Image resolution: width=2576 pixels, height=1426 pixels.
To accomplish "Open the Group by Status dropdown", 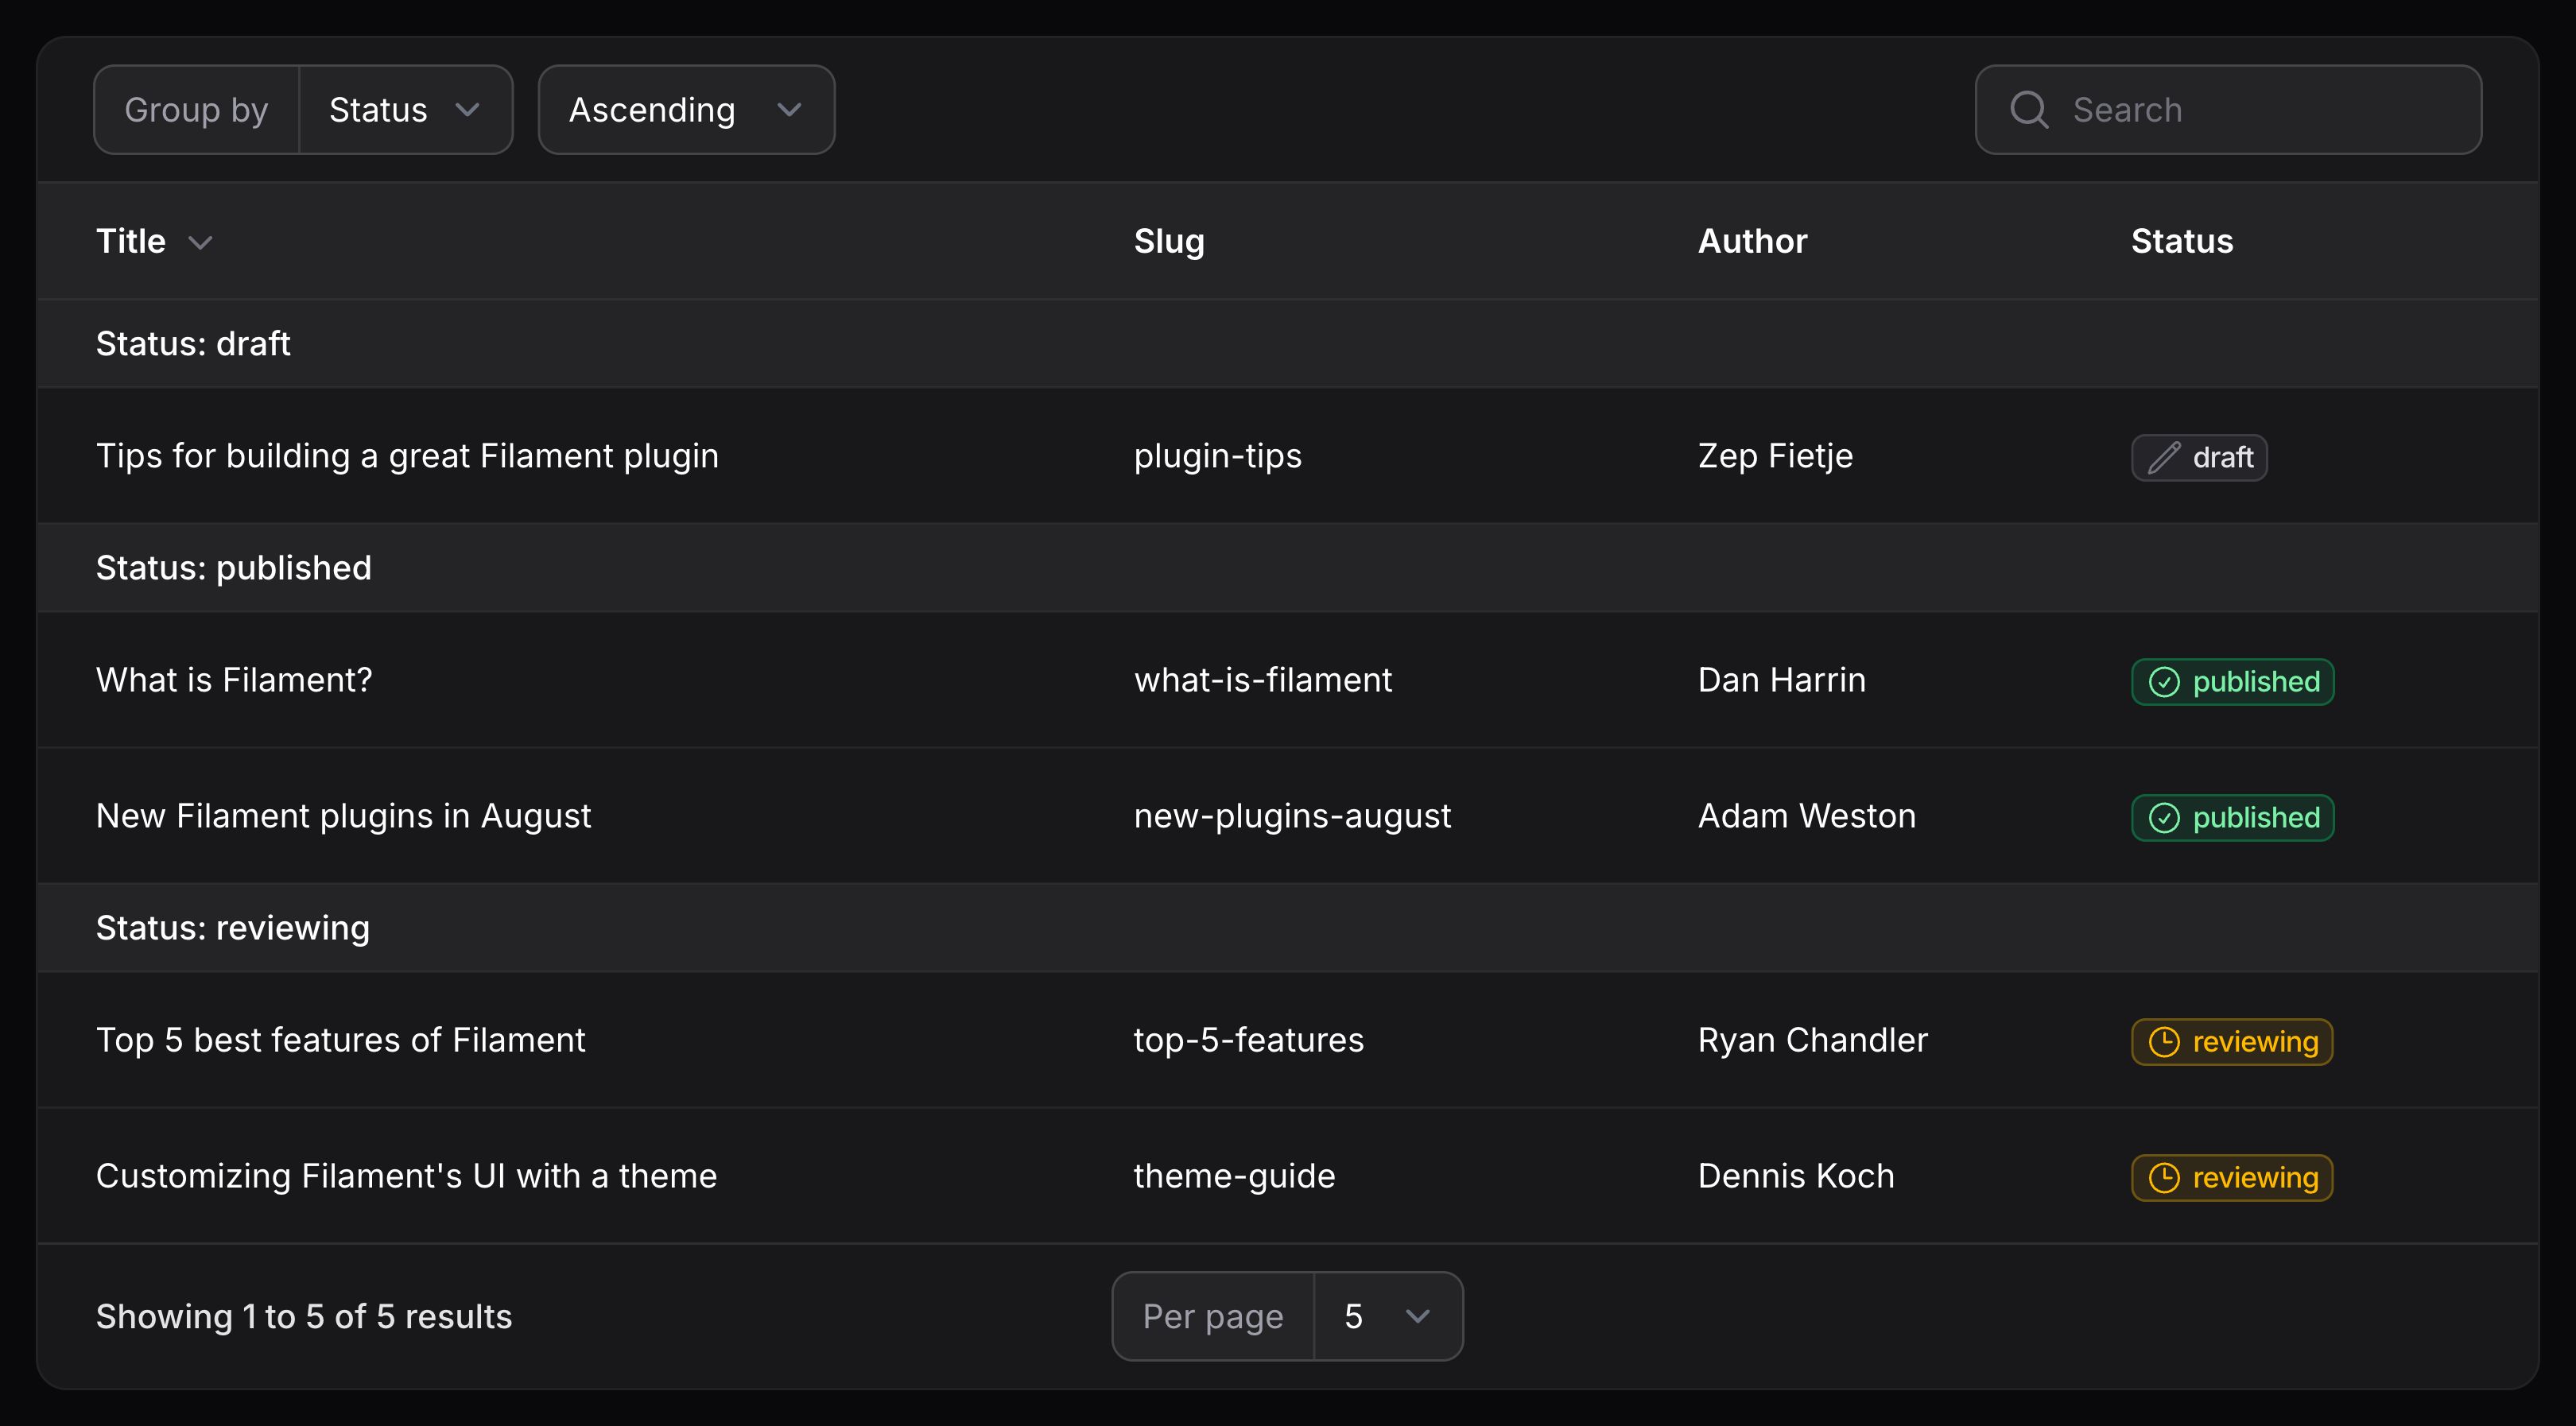I will pyautogui.click(x=405, y=110).
